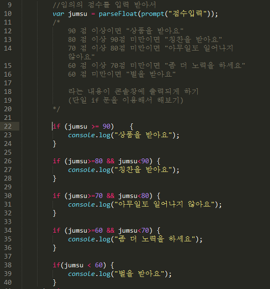Click the 'parseFloat' function name
Image resolution: width=270 pixels, height=289 pixels.
coord(118,14)
